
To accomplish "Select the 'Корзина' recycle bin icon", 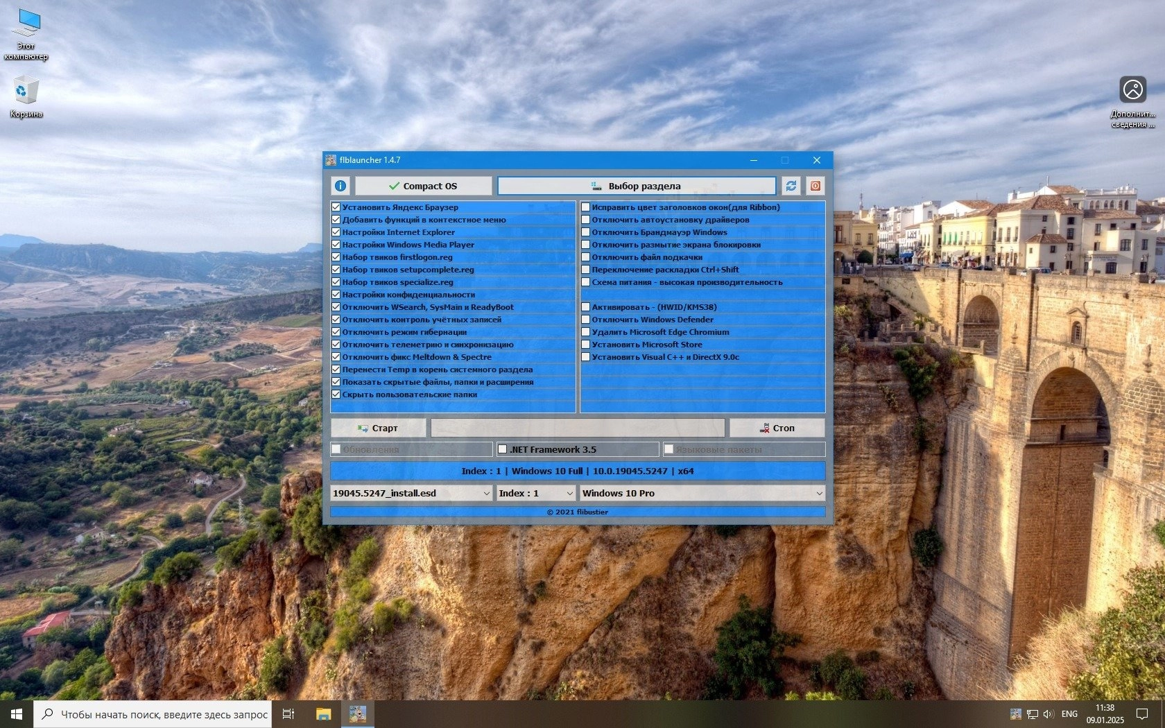I will click(x=26, y=97).
